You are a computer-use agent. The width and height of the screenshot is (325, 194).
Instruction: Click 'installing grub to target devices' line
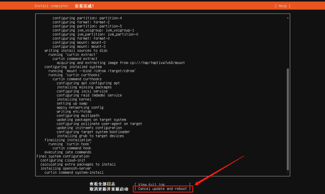90,136
